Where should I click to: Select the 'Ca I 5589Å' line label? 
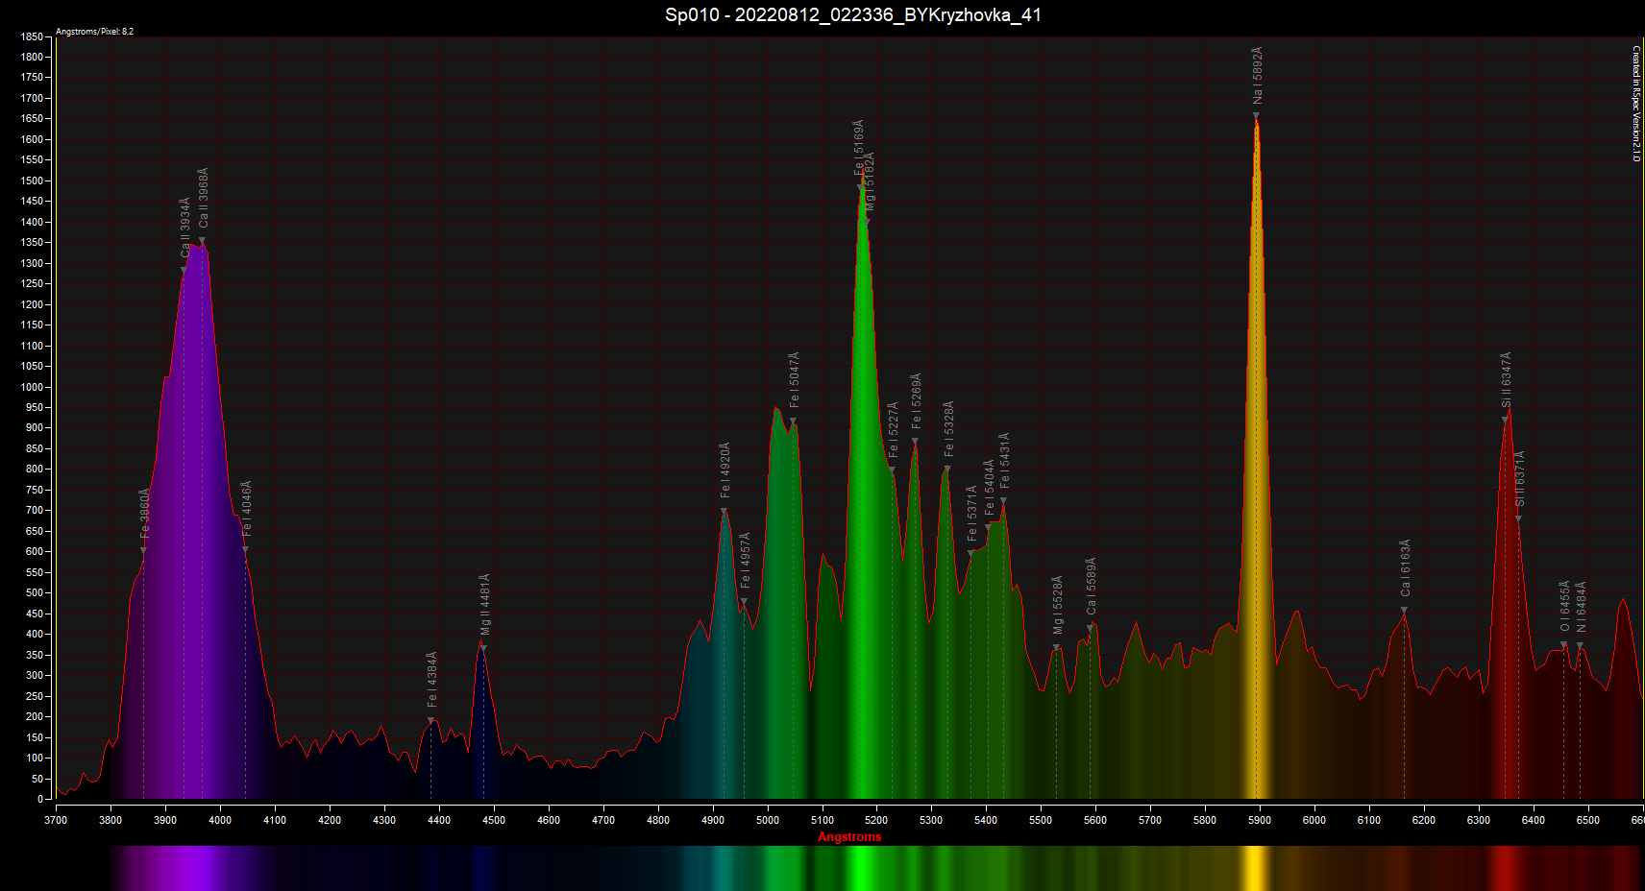1092,587
